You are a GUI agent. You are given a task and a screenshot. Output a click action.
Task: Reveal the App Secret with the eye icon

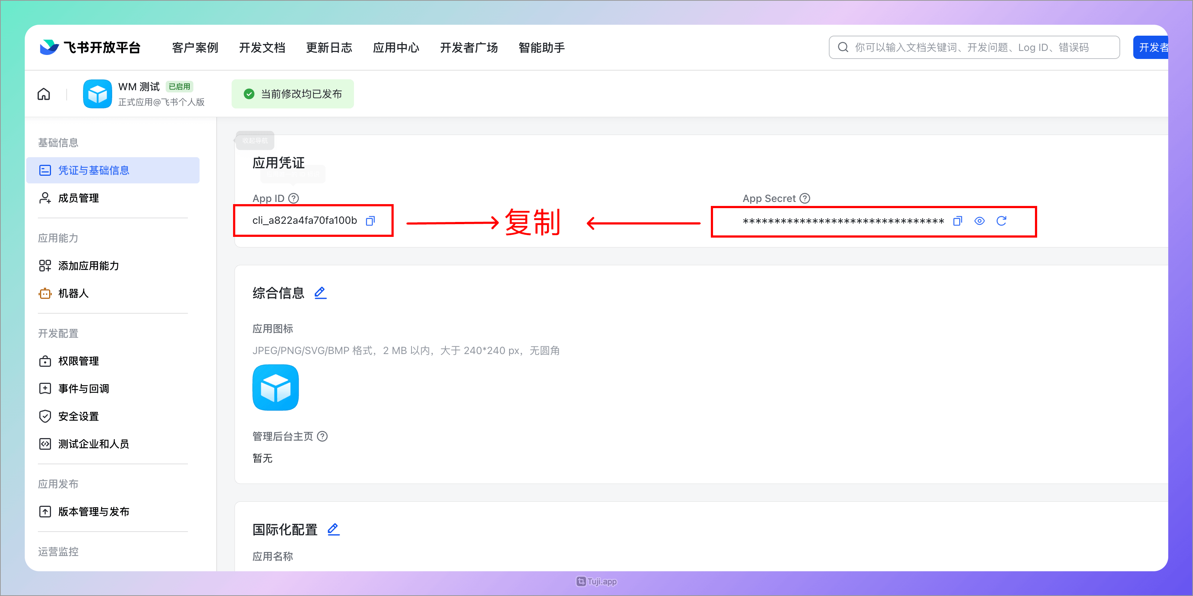(x=979, y=221)
